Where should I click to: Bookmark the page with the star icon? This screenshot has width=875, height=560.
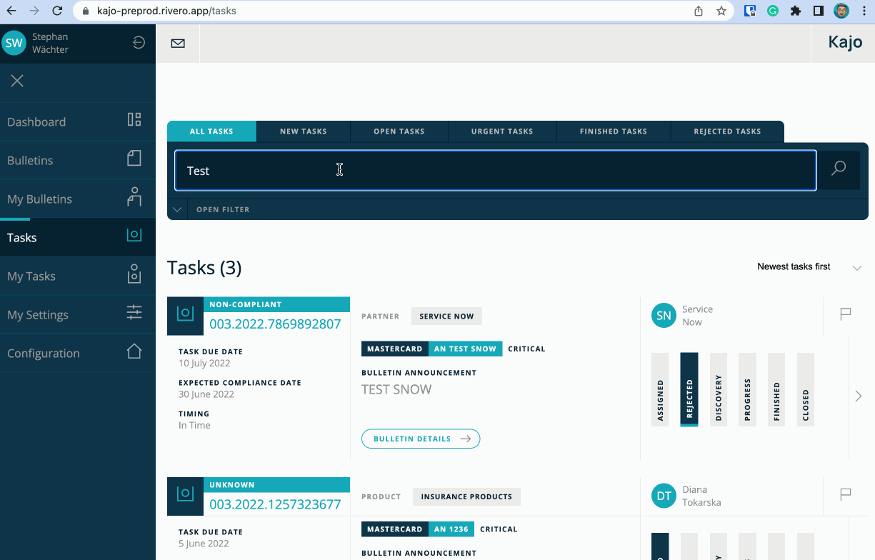[721, 11]
